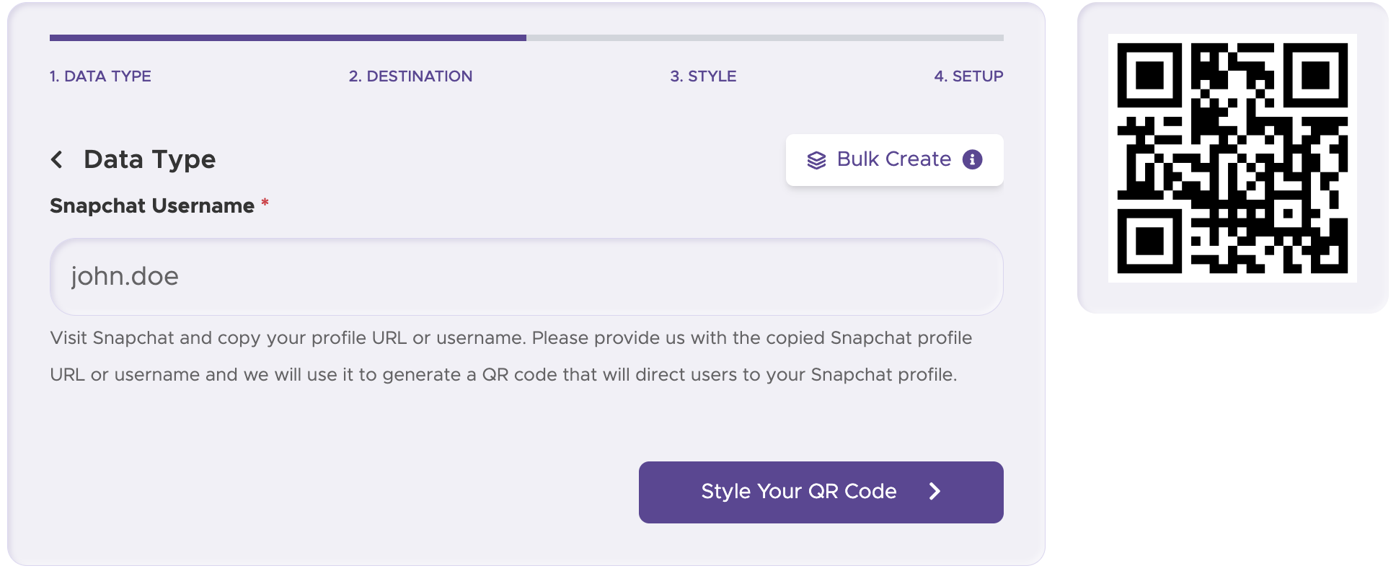Click the Bulk Create layers icon
The image size is (1396, 571).
pyautogui.click(x=818, y=159)
